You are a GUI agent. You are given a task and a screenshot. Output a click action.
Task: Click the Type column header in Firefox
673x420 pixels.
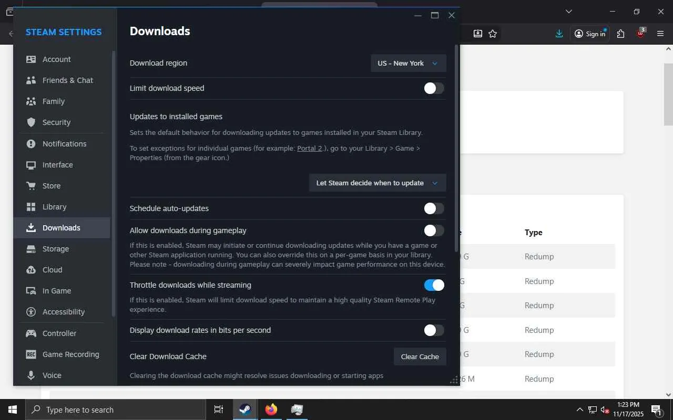pyautogui.click(x=534, y=233)
